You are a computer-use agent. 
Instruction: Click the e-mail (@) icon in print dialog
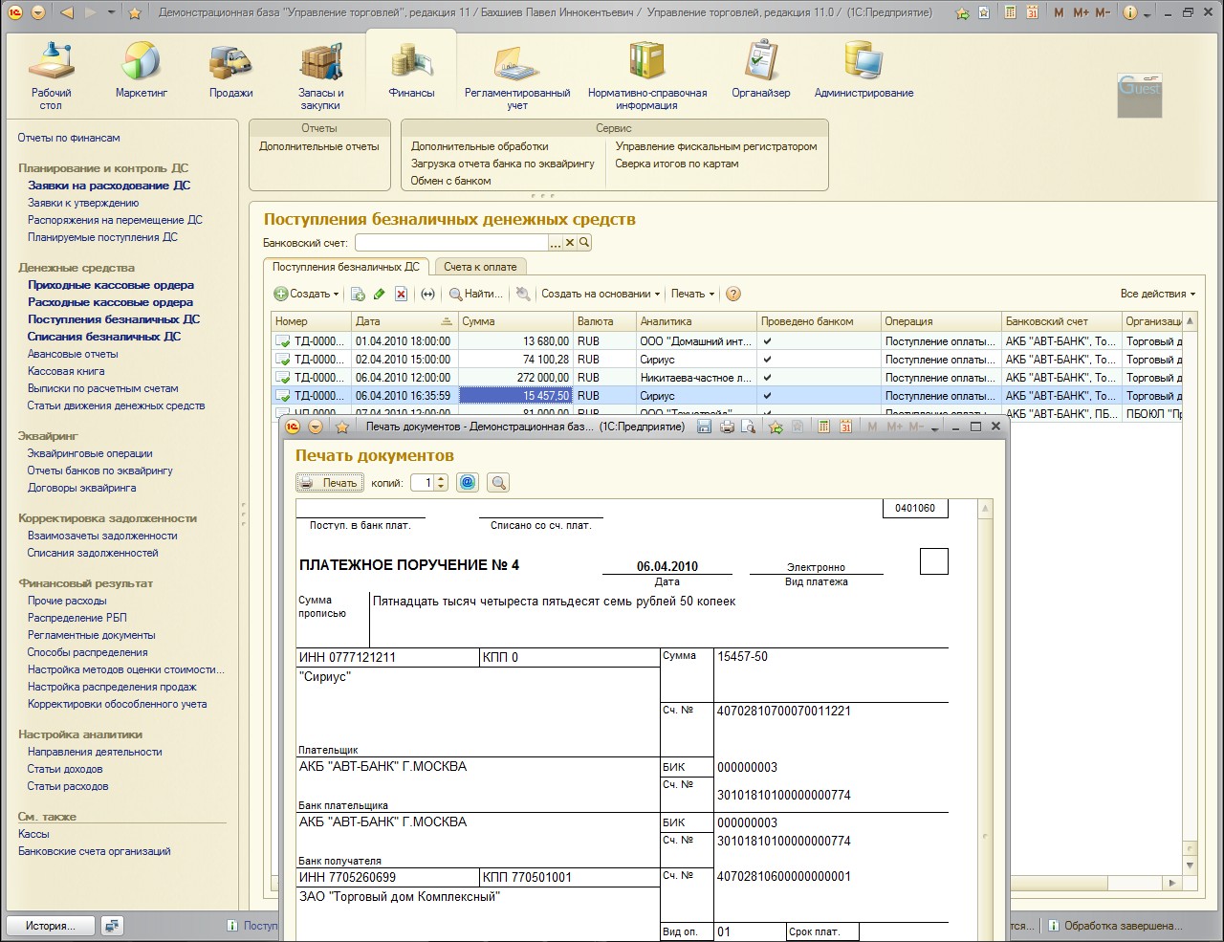click(x=467, y=483)
